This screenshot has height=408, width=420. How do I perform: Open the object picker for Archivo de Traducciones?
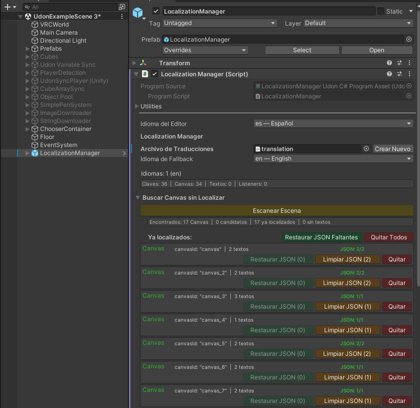coord(366,149)
